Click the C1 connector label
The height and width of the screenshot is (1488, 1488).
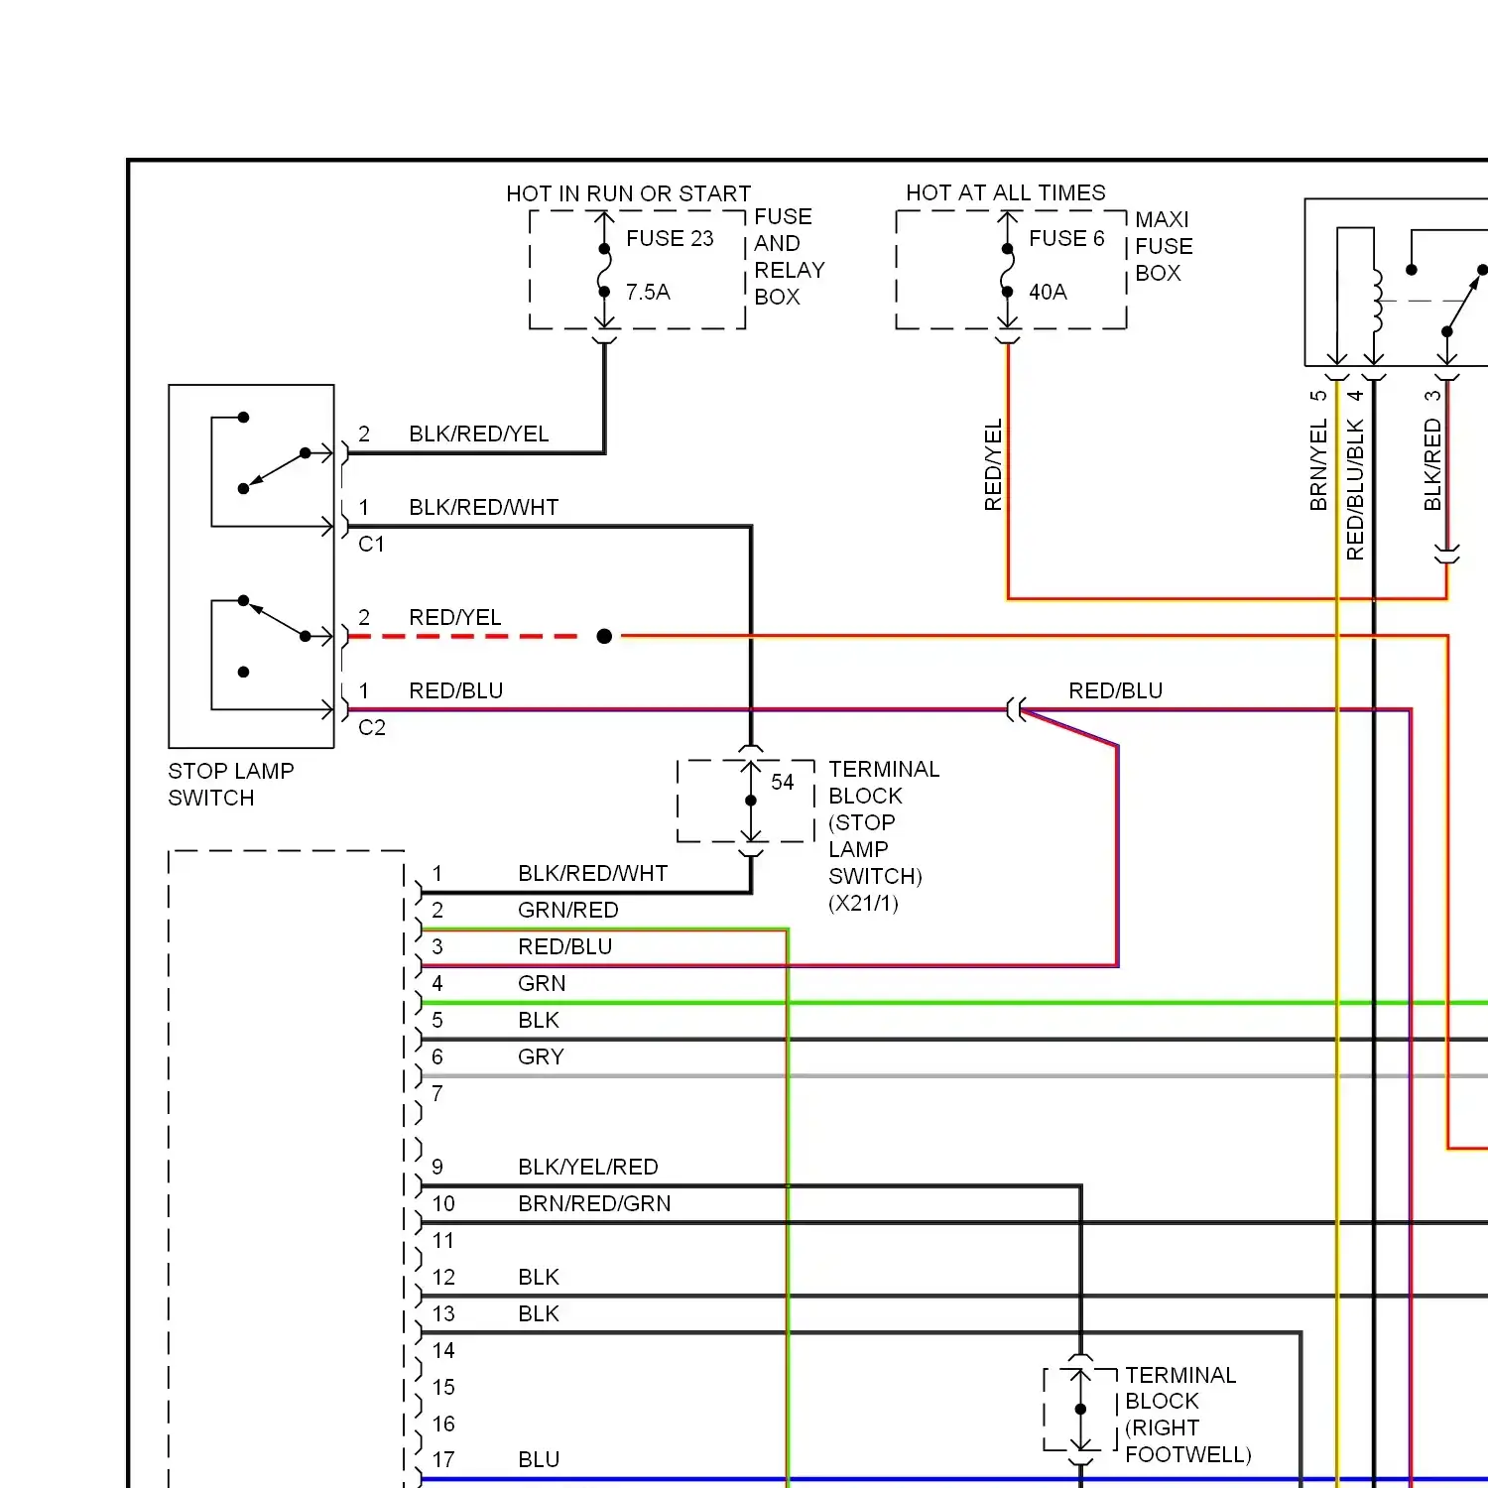[371, 544]
